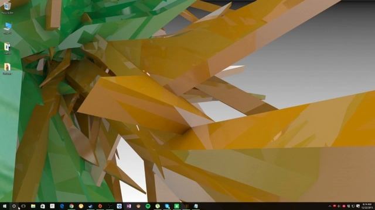Click the Cortana circle search button
Viewport: 375px width, 210px height.
click(x=14, y=206)
